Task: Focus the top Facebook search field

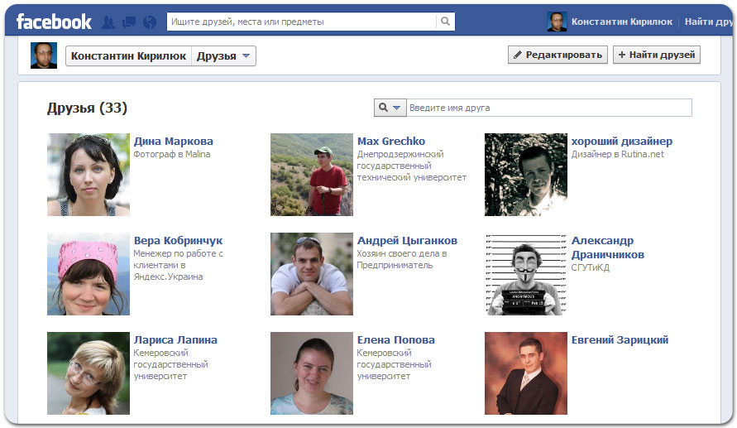Action: [x=301, y=22]
